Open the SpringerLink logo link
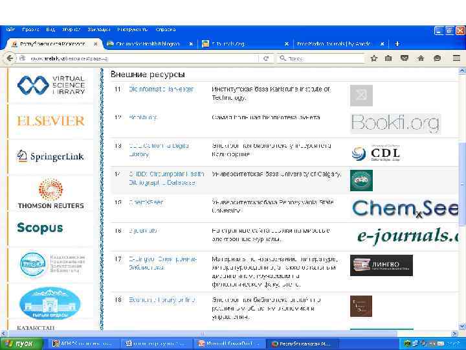The height and width of the screenshot is (350, 466). coord(50,156)
